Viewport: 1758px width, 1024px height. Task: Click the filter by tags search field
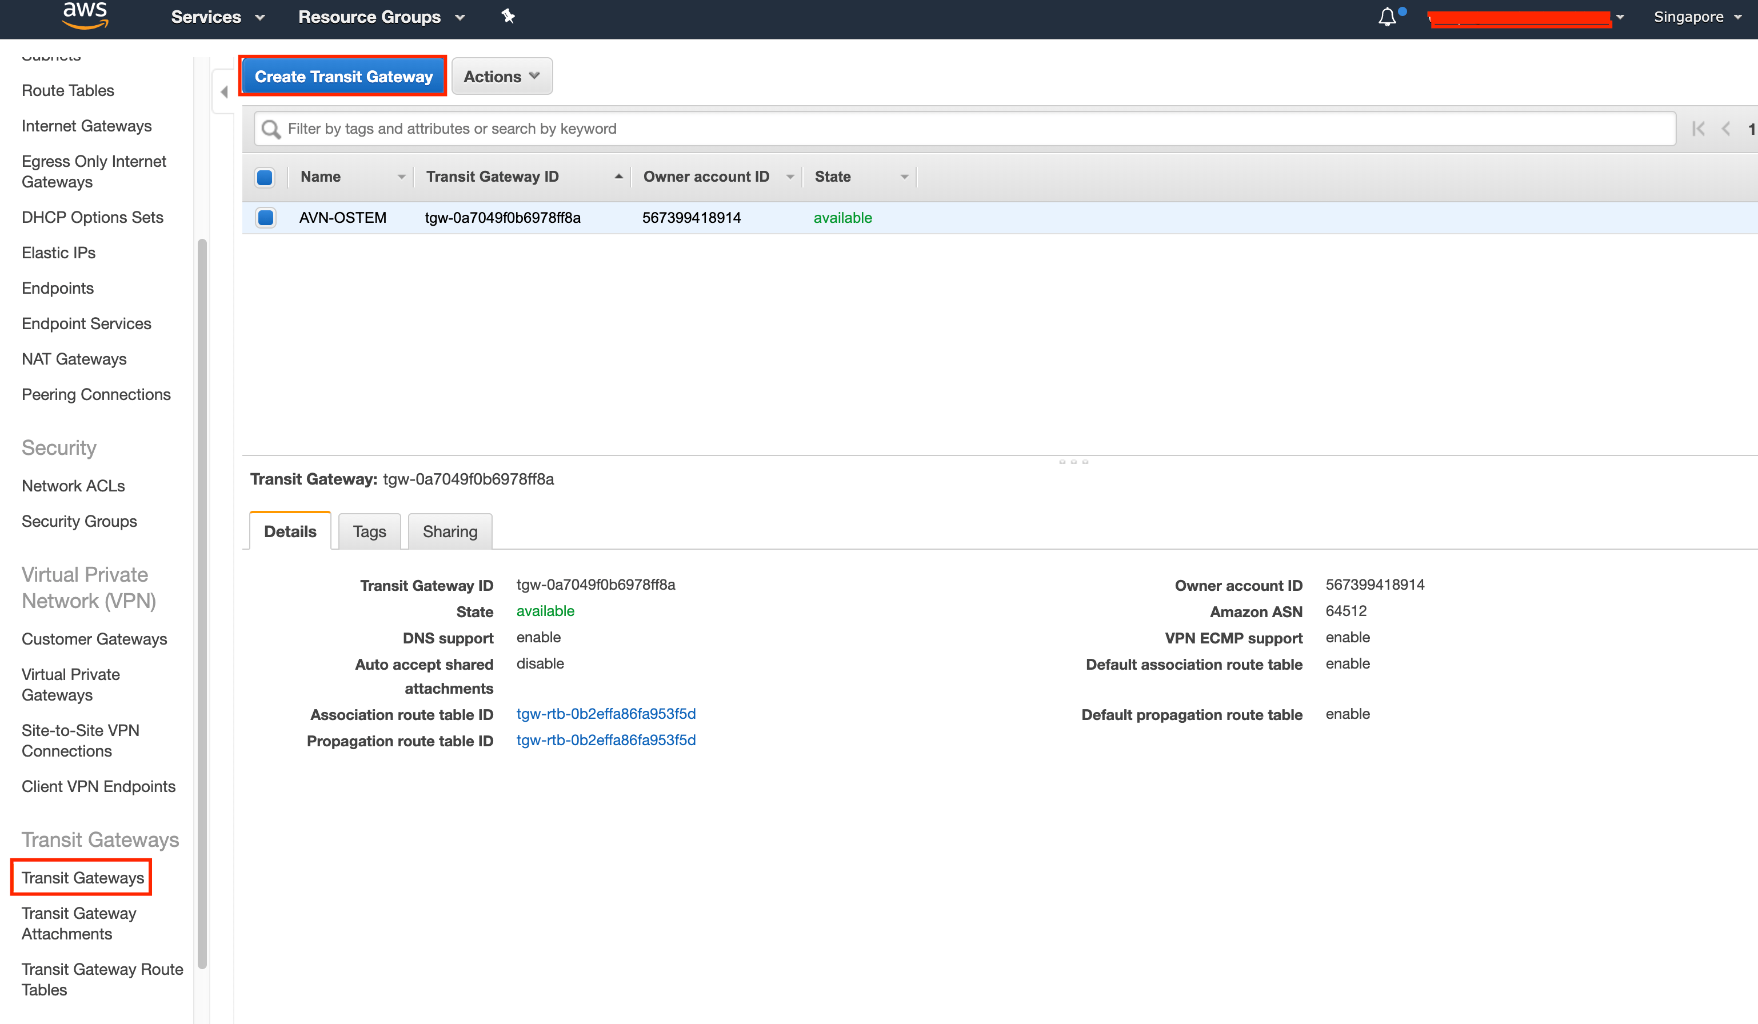click(x=977, y=129)
